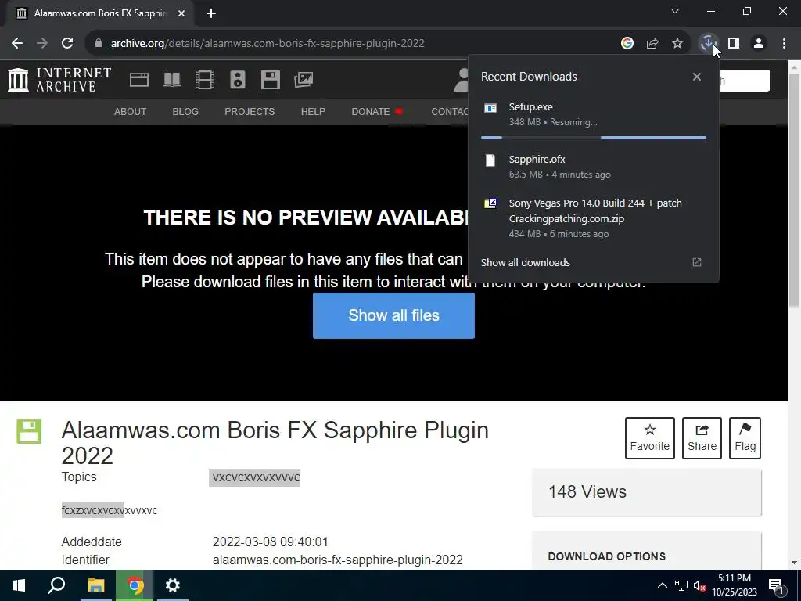Open the Windows Start menu
Viewport: 801px width, 601px height.
tap(19, 585)
